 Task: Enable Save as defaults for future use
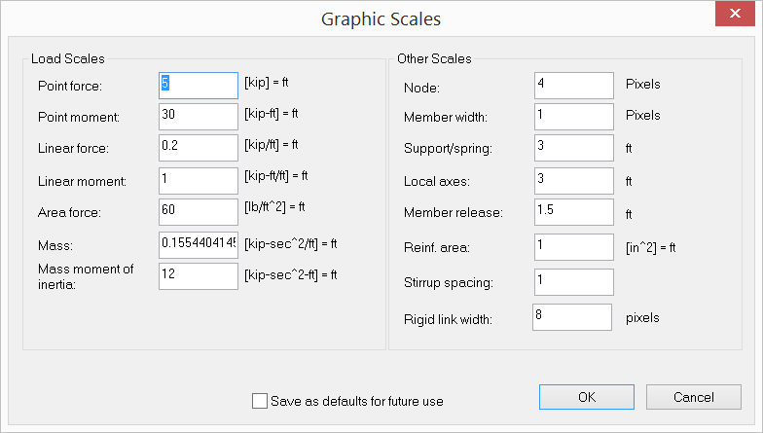259,401
